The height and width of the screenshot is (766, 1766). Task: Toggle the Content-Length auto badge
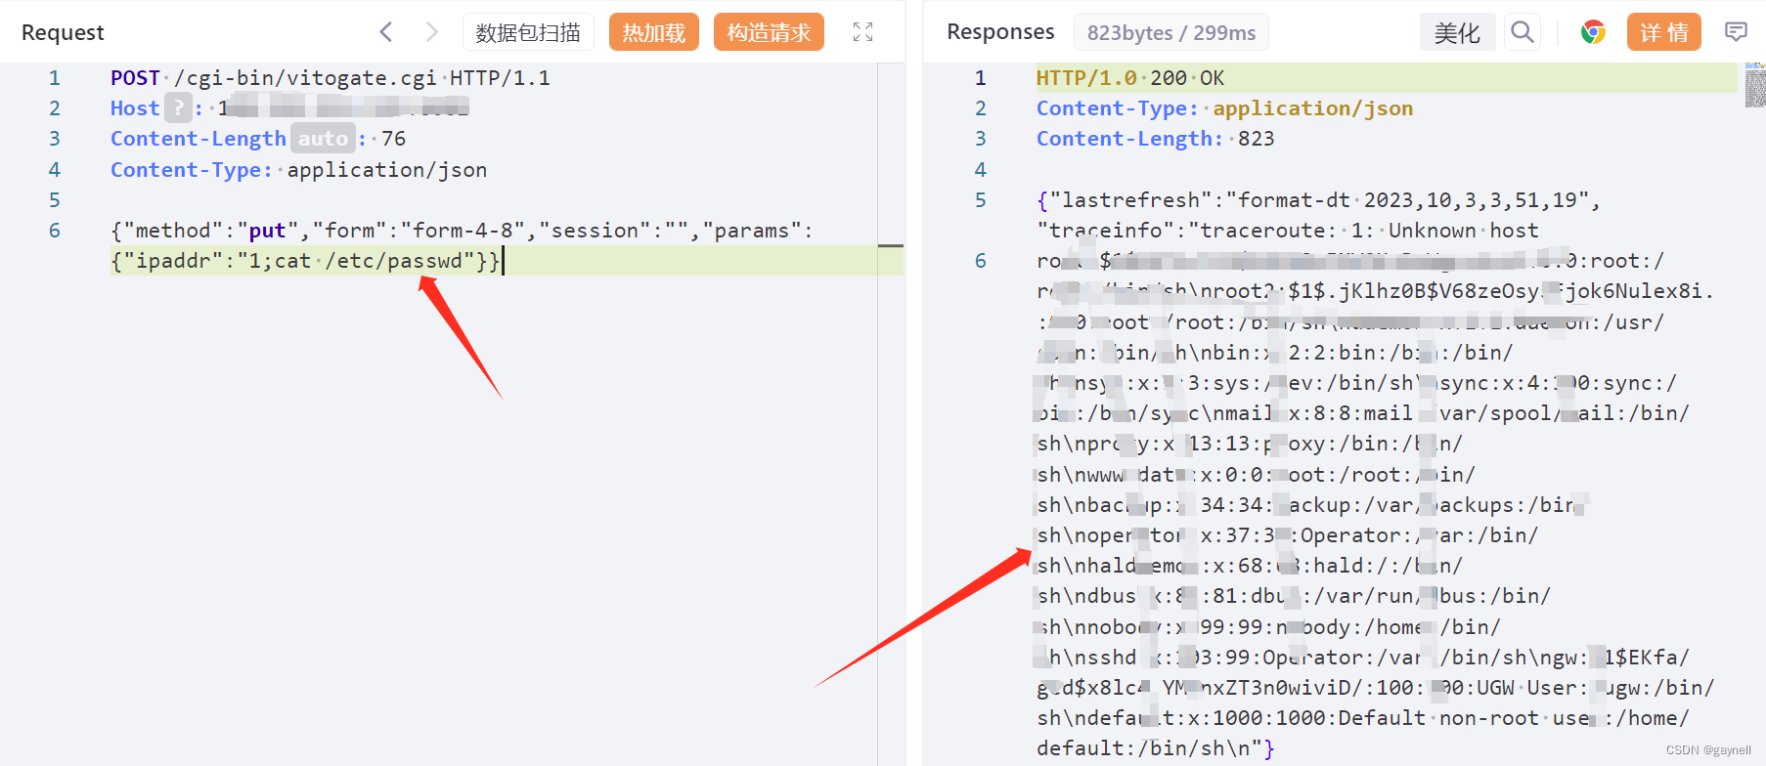coord(323,139)
